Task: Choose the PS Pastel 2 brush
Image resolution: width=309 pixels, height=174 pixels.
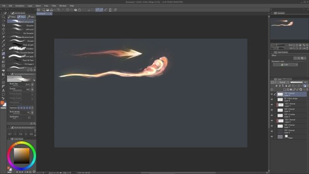Action: point(21,64)
